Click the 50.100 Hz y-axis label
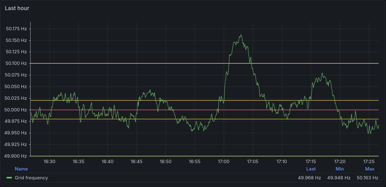Screen dimensions: 386x187 tap(16, 63)
